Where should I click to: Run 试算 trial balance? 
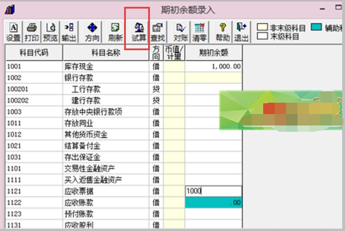coord(139,32)
